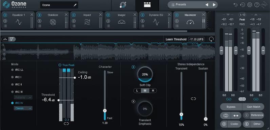The width and height of the screenshot is (270, 130).
Task: Open the IRC IV Classic style dropdown
Action: [x=23, y=108]
